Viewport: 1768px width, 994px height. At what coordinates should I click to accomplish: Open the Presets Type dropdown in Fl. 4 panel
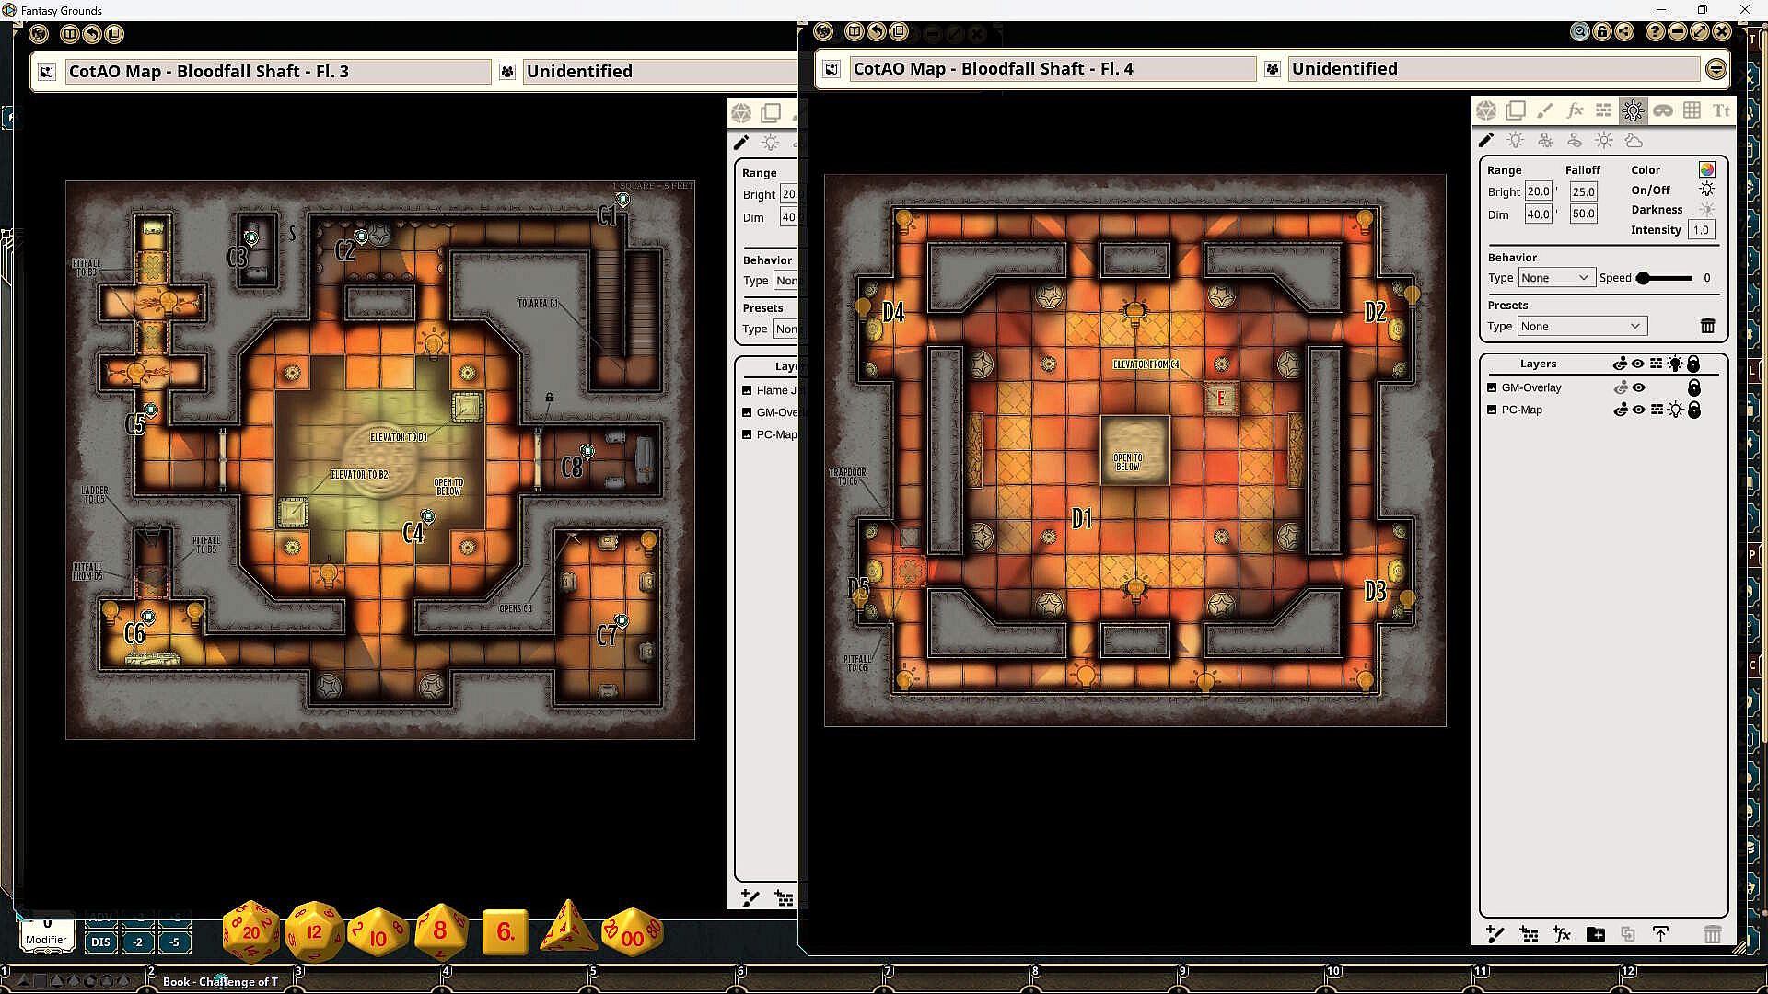pos(1581,326)
